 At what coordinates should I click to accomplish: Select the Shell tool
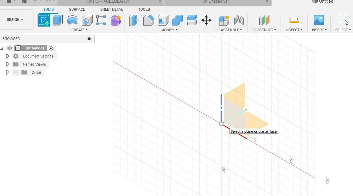163,20
